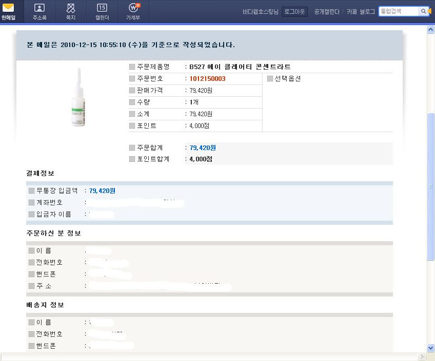435x361 pixels.
Task: Open the 공개캘린더 link
Action: click(327, 11)
